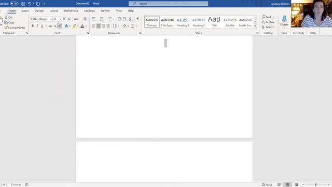Decrease paragraph indent
Screen dimensions: 332x187
click(x=120, y=19)
